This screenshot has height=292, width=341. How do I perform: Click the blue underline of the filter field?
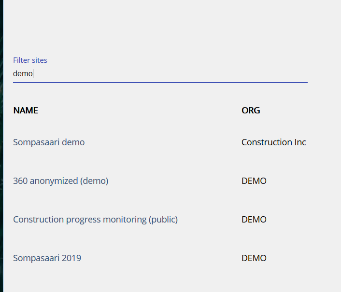point(160,83)
